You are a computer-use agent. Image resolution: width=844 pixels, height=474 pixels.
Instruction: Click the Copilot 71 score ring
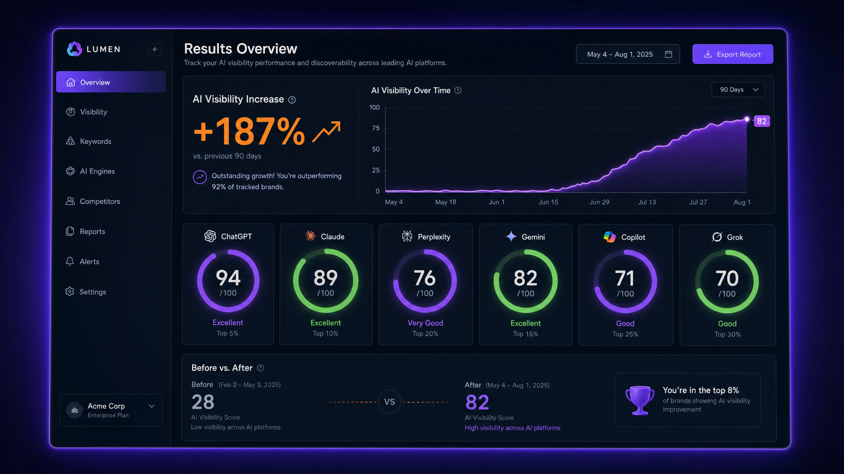625,281
